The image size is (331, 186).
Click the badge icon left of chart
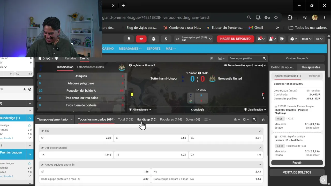212,58
